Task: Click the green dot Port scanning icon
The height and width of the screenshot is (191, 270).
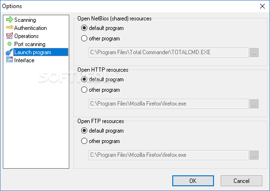Action: tap(9, 44)
